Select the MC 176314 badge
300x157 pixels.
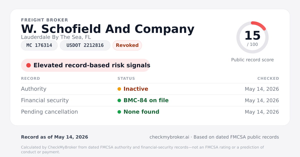tap(39, 45)
